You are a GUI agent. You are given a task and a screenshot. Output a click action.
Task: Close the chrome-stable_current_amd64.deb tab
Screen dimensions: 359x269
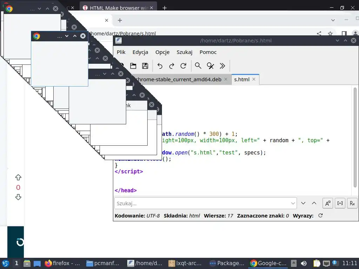tap(226, 79)
